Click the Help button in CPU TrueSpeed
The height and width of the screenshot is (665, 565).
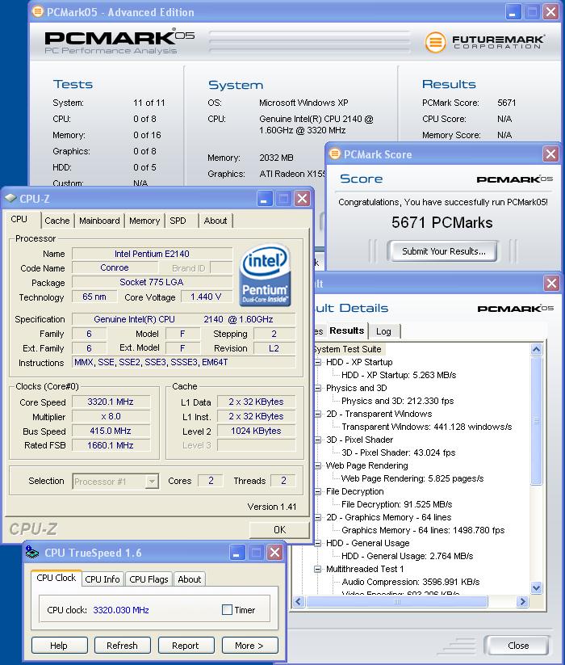tap(59, 646)
